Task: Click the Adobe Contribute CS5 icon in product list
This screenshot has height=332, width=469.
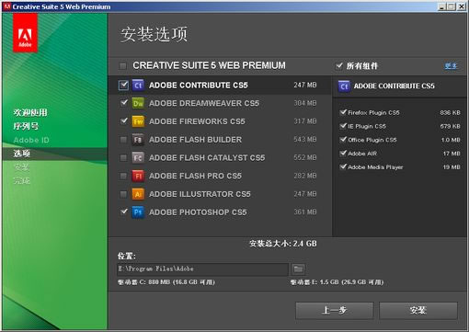Action: pyautogui.click(x=138, y=86)
